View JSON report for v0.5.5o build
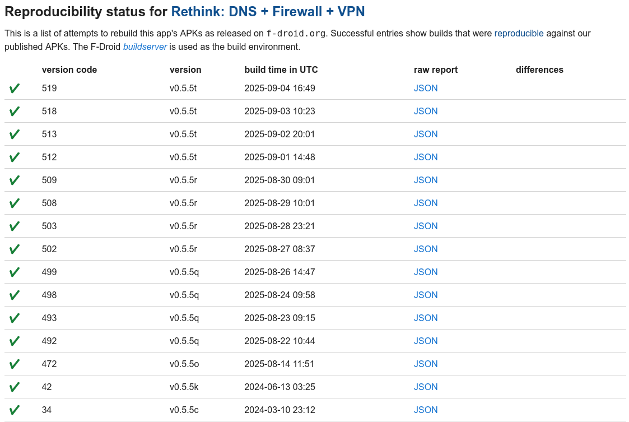This screenshot has width=629, height=422. [426, 364]
